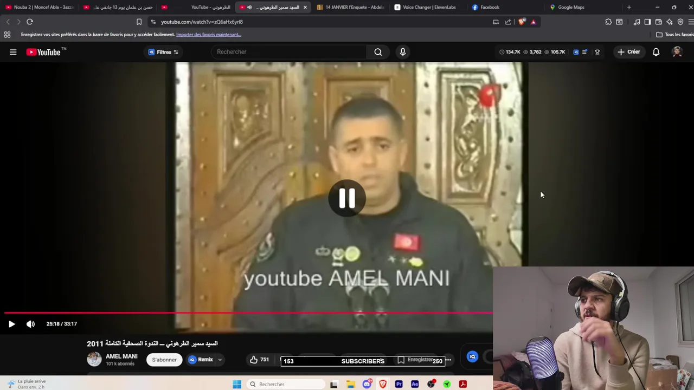Viewport: 694px width, 390px height.
Task: Open the AMEL MANI channel avatar
Action: point(94,359)
